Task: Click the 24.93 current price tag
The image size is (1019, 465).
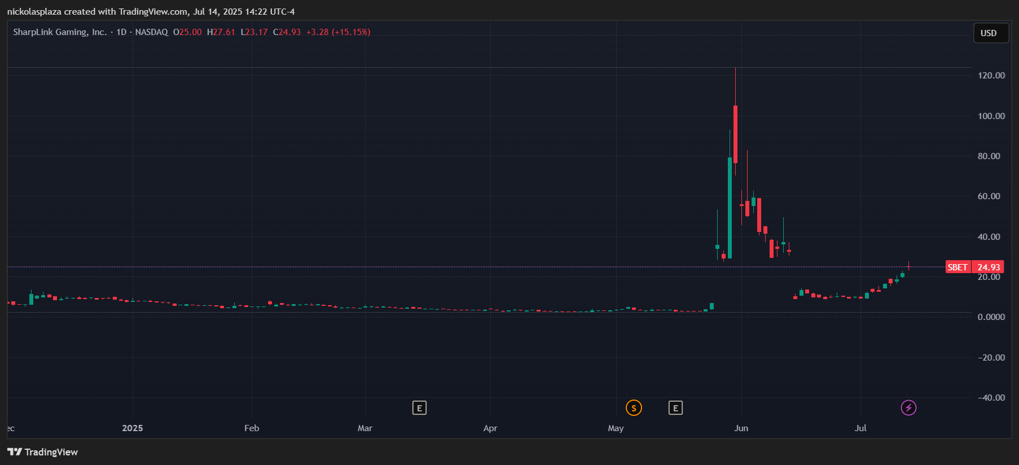Action: click(989, 267)
